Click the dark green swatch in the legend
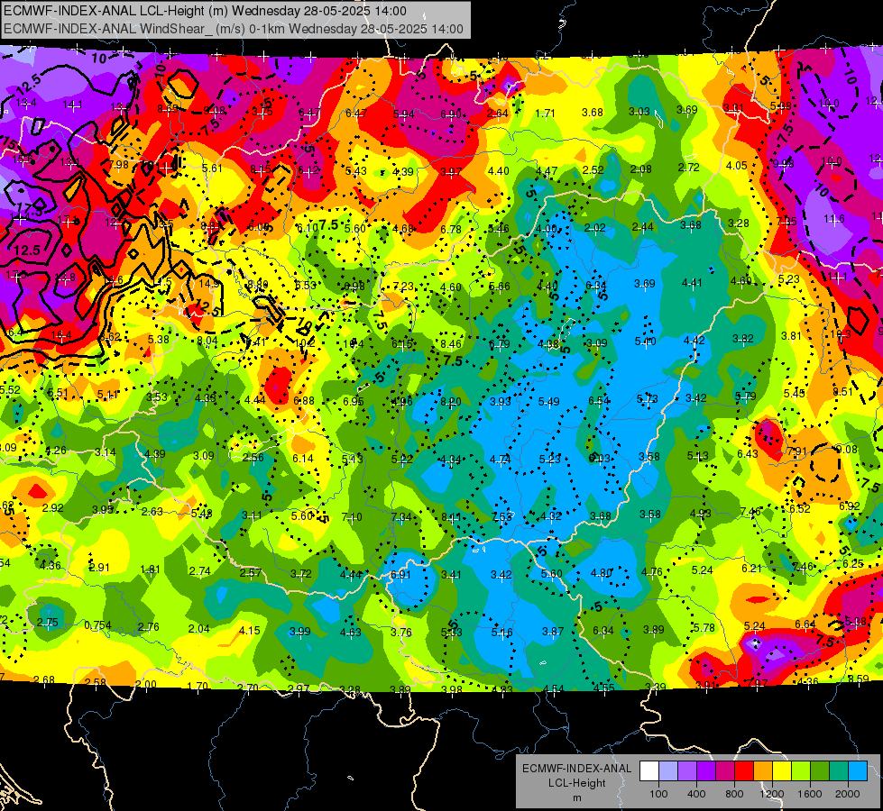This screenshot has height=811, width=883. click(x=819, y=771)
